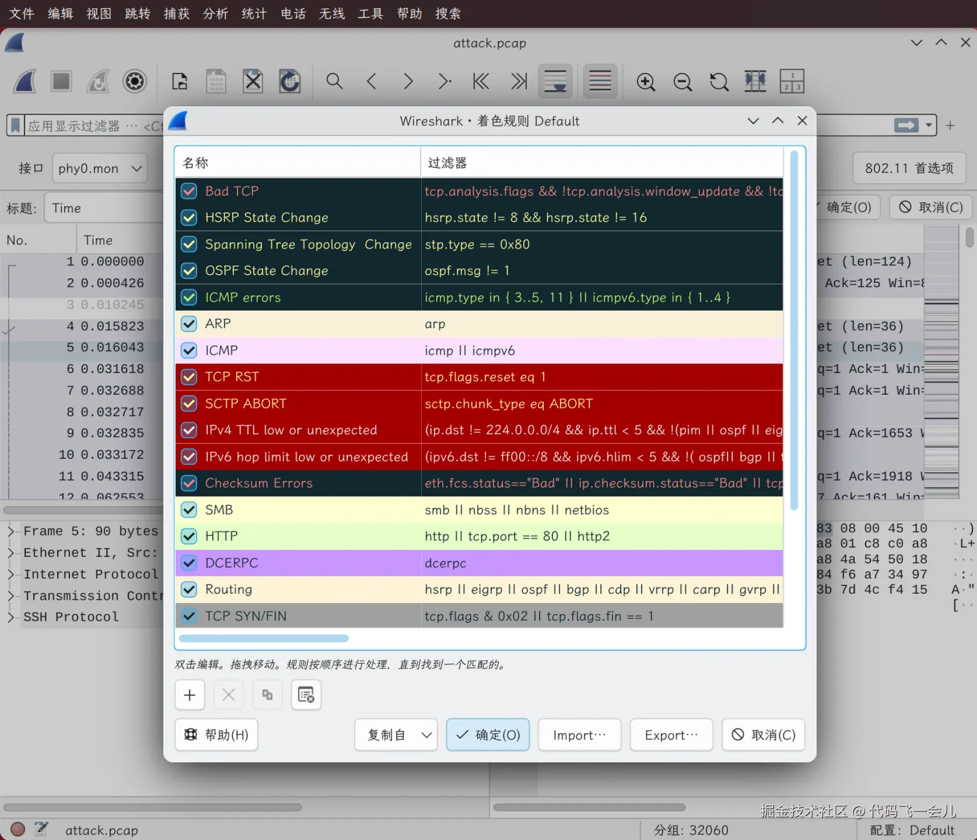Open the phy0.mon interface dropdown

(x=100, y=169)
